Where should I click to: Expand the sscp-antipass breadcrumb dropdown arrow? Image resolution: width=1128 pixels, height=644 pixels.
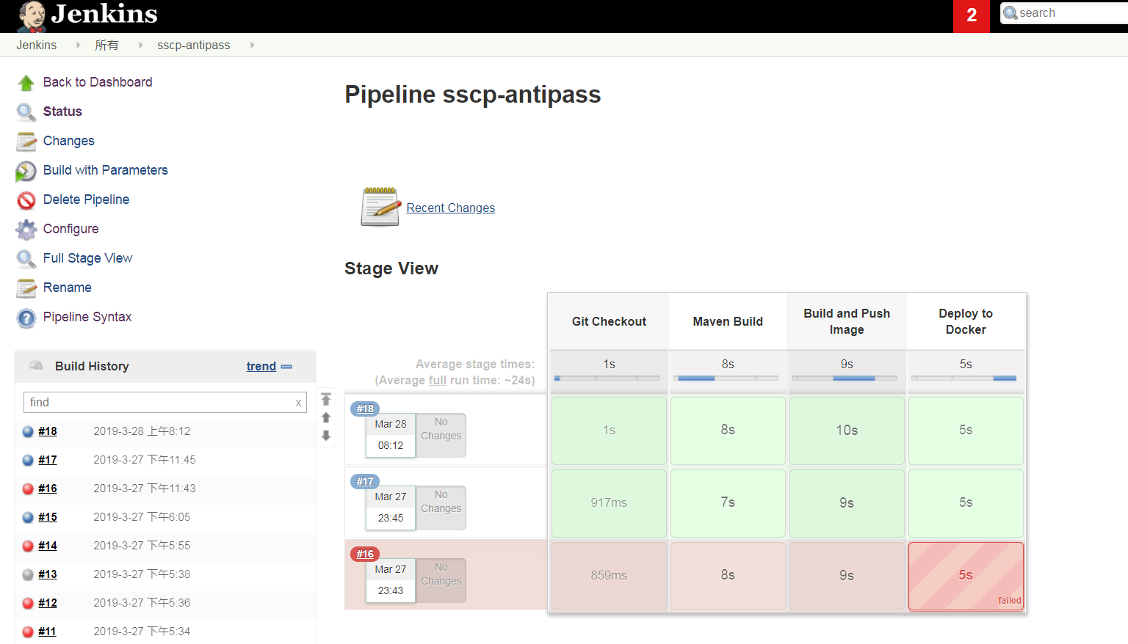(252, 45)
